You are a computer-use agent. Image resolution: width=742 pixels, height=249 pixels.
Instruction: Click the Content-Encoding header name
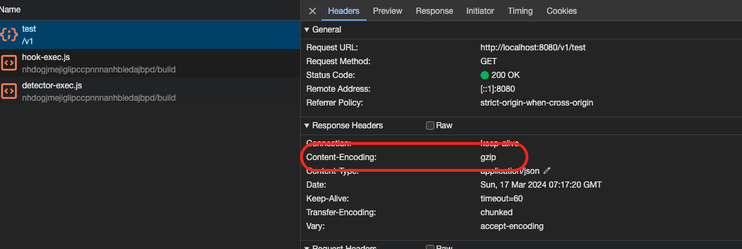pos(341,157)
